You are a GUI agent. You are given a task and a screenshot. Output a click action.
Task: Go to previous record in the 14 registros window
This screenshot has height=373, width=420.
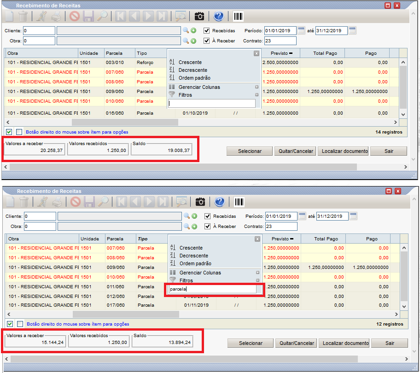pos(134,16)
